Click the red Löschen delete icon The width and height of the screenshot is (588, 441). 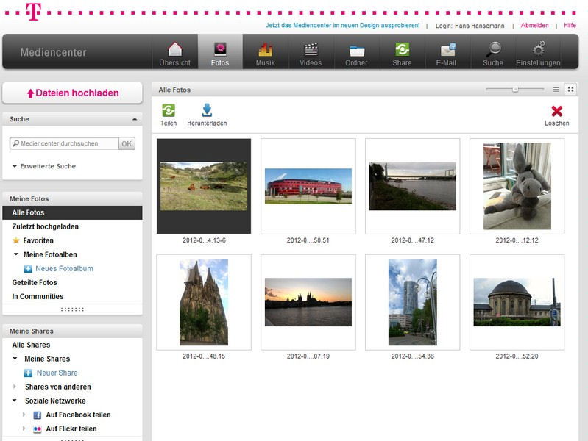[x=557, y=111]
